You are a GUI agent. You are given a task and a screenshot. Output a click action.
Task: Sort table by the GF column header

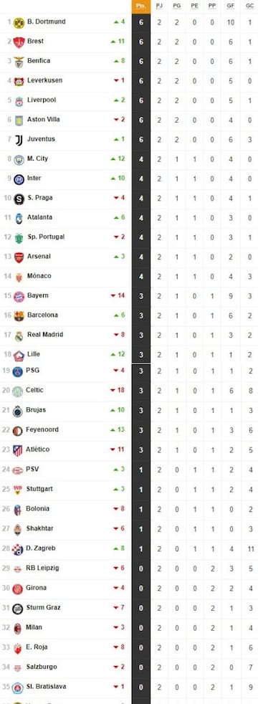pos(231,6)
